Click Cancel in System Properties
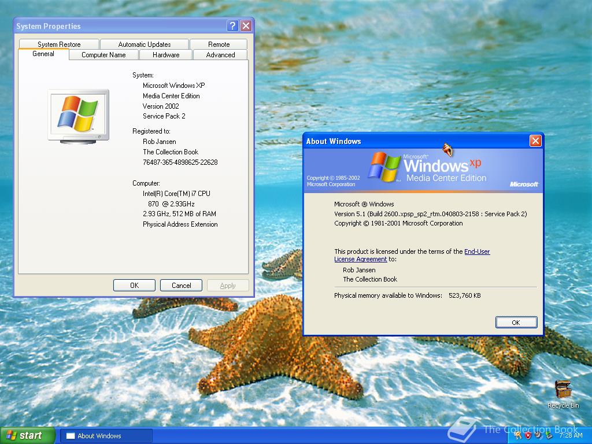This screenshot has height=444, width=592. [181, 286]
